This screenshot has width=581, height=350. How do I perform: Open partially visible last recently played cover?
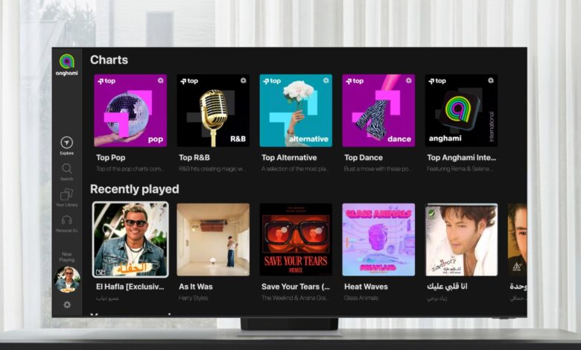517,239
